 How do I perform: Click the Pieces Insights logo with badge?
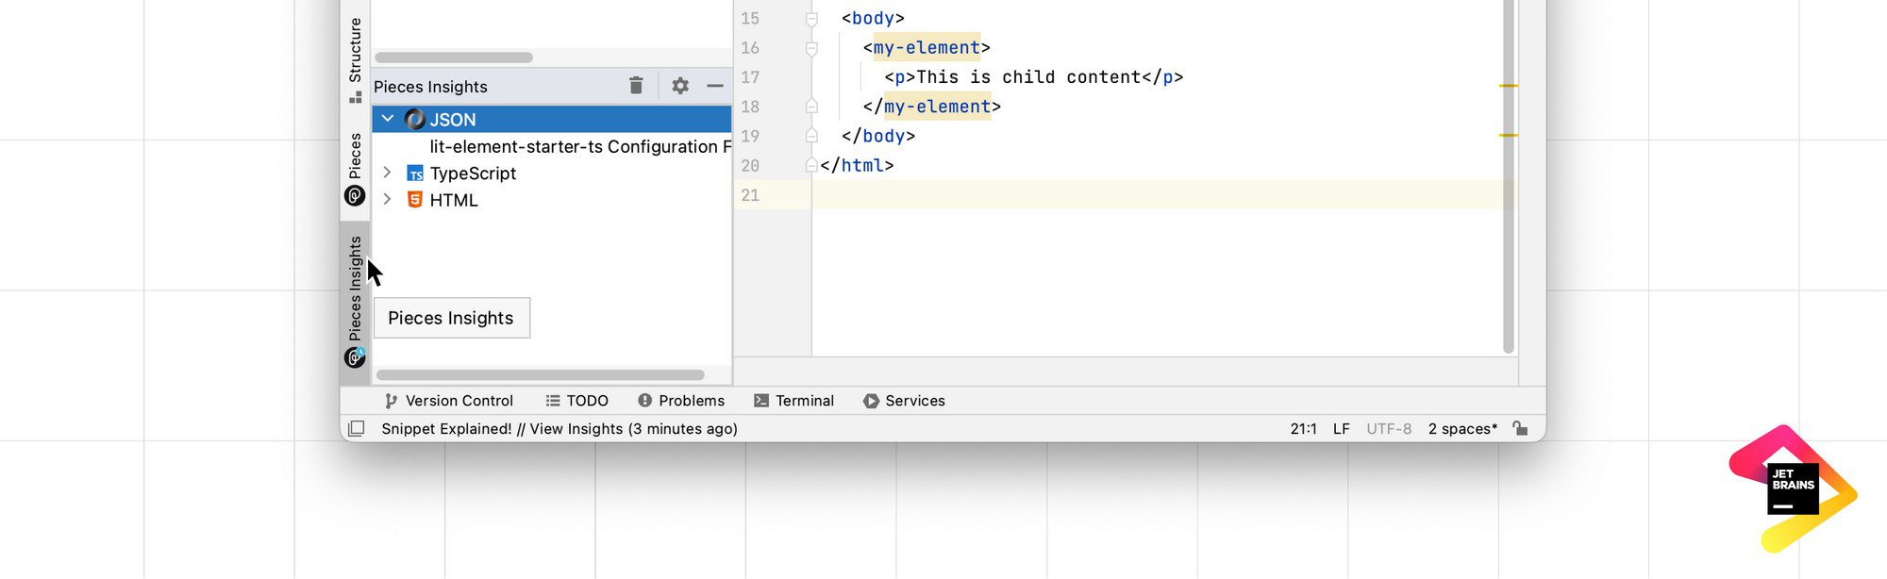[x=355, y=357]
